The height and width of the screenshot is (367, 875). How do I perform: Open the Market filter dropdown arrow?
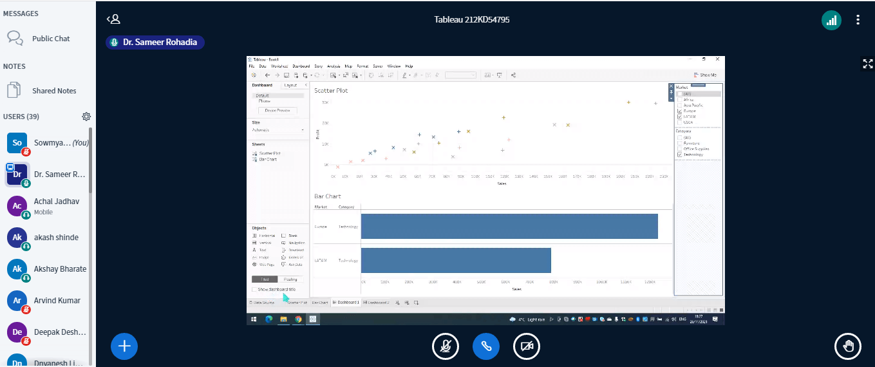click(672, 99)
